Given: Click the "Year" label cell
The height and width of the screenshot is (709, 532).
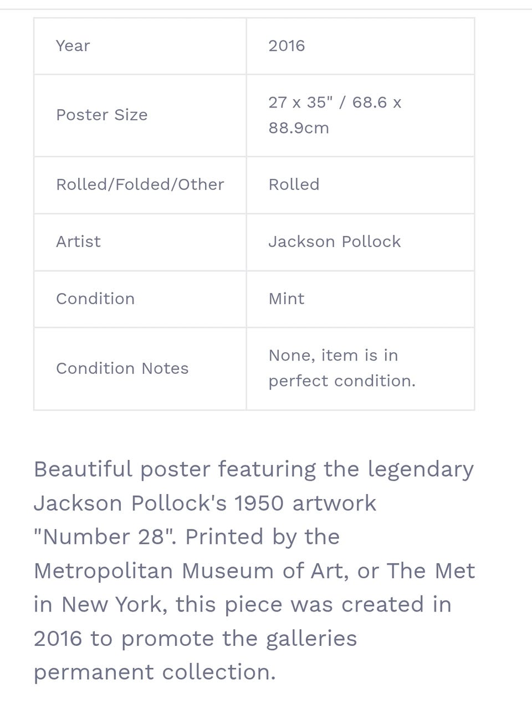Looking at the screenshot, I should coord(73,46).
